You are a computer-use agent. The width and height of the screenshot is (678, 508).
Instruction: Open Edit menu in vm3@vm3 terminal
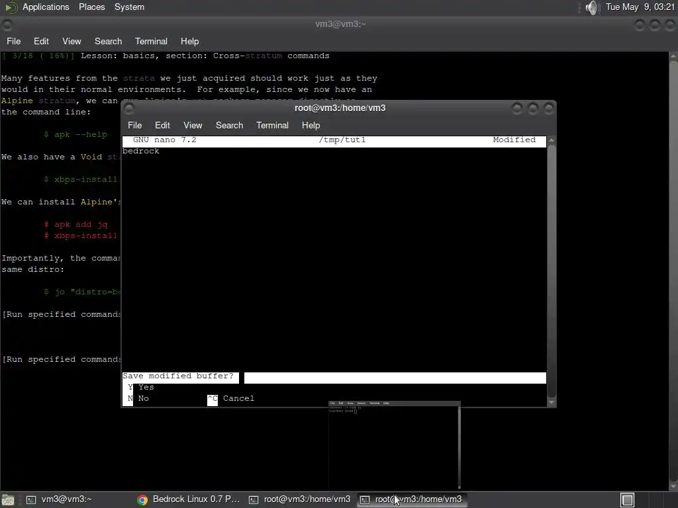pyautogui.click(x=41, y=42)
